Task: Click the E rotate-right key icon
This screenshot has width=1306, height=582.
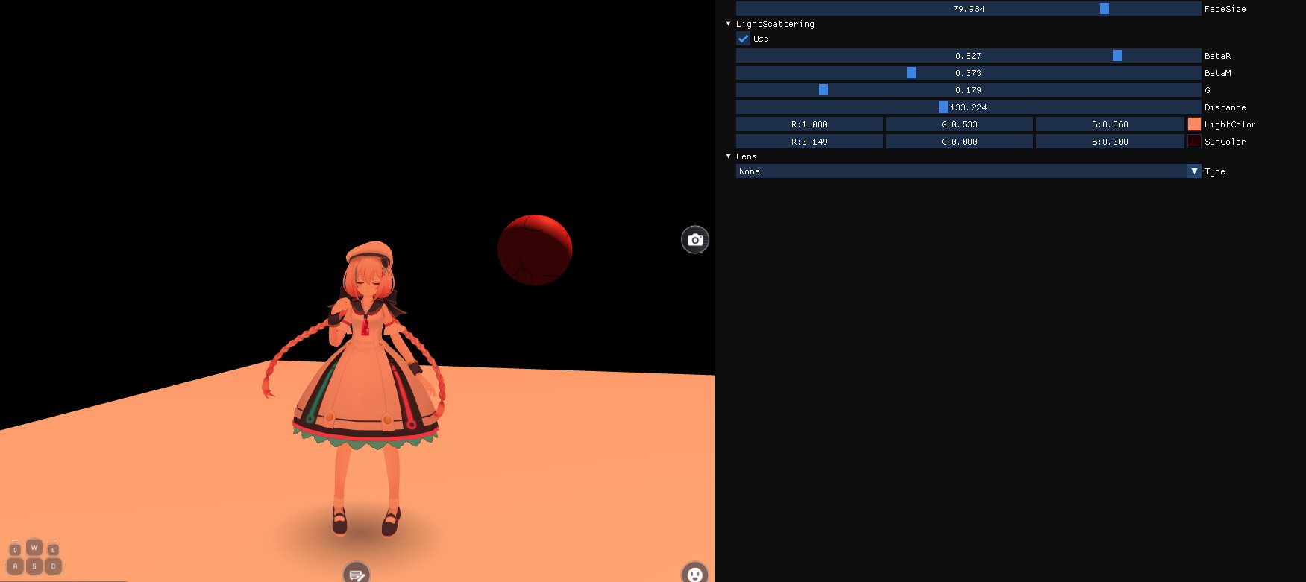Action: (53, 550)
